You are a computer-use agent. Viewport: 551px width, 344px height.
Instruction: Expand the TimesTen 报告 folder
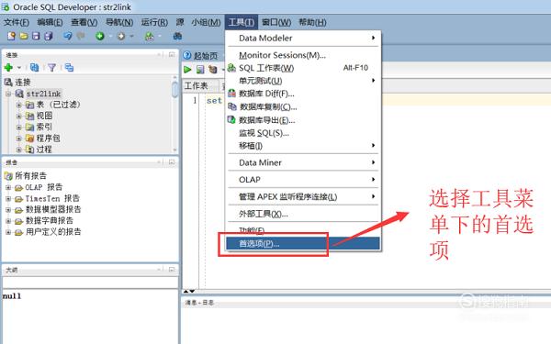click(8, 198)
